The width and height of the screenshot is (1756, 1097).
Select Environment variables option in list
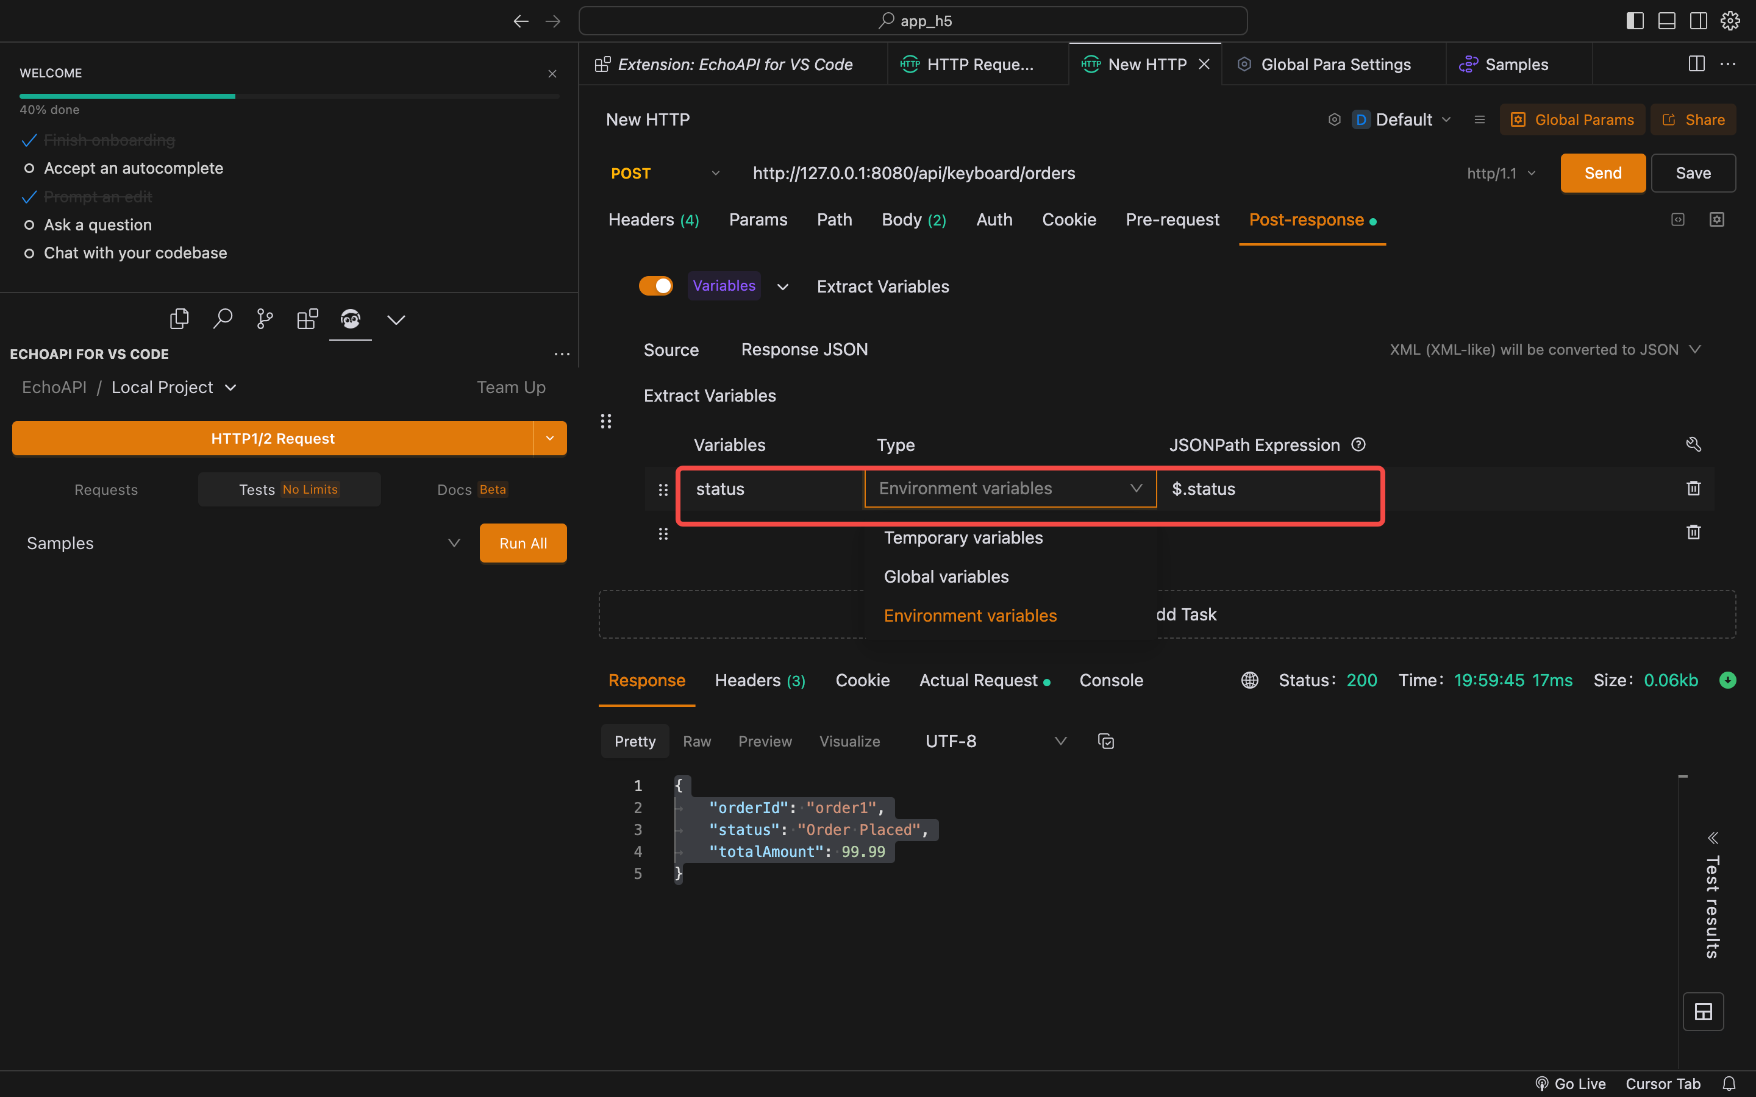tap(970, 616)
